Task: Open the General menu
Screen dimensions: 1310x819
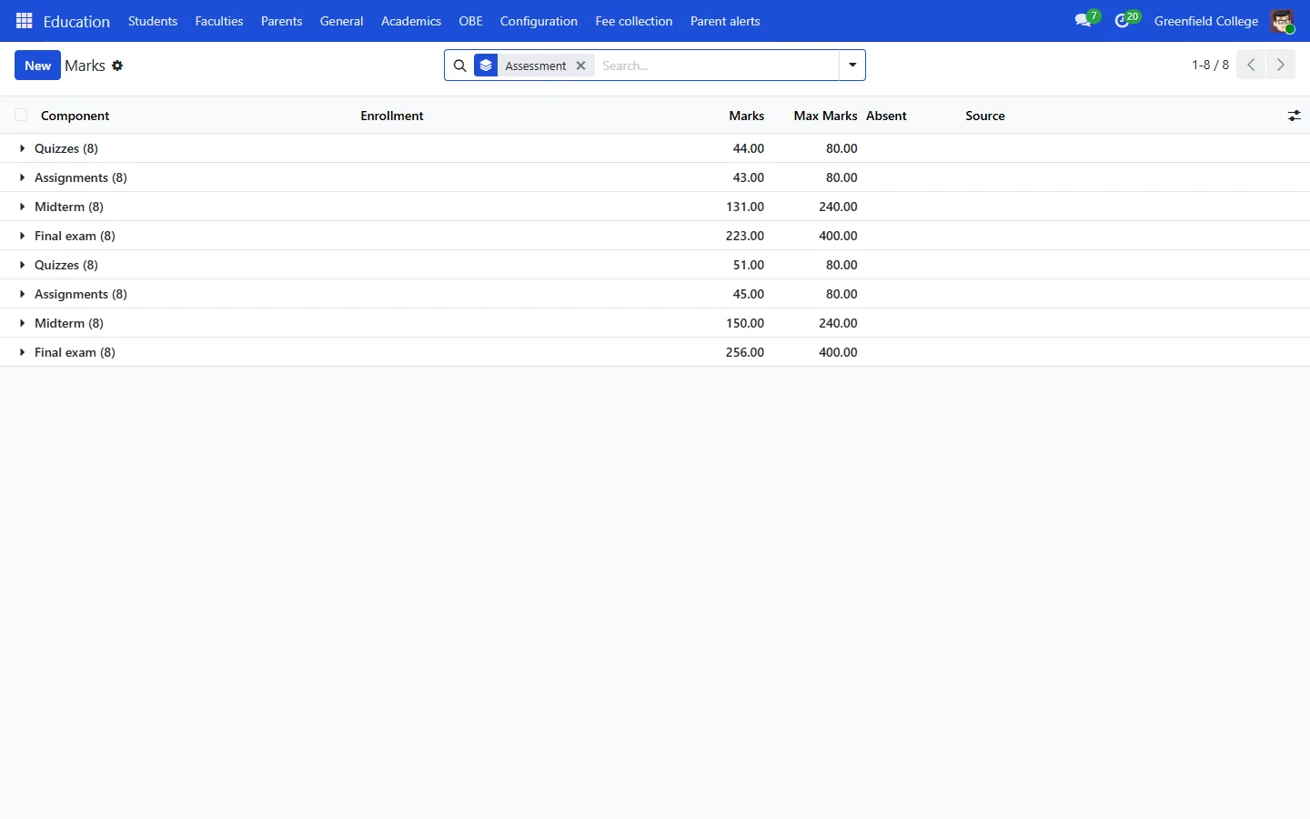Action: 341,21
